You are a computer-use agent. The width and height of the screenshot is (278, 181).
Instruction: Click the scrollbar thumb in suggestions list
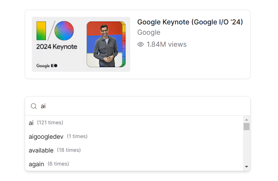(246, 126)
